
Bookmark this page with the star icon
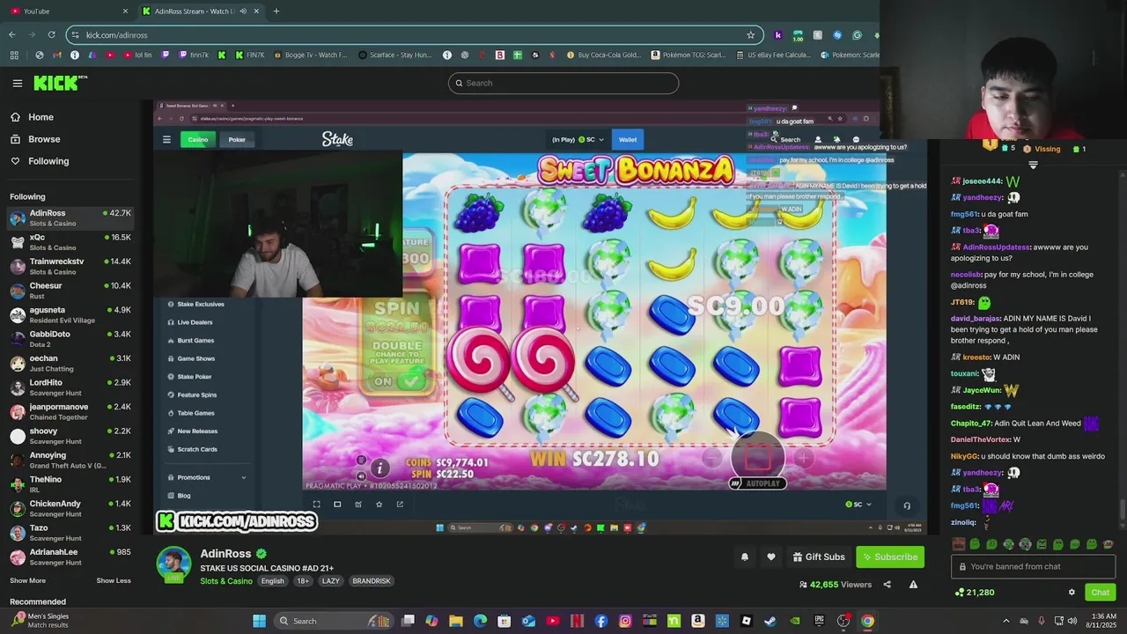click(x=750, y=35)
